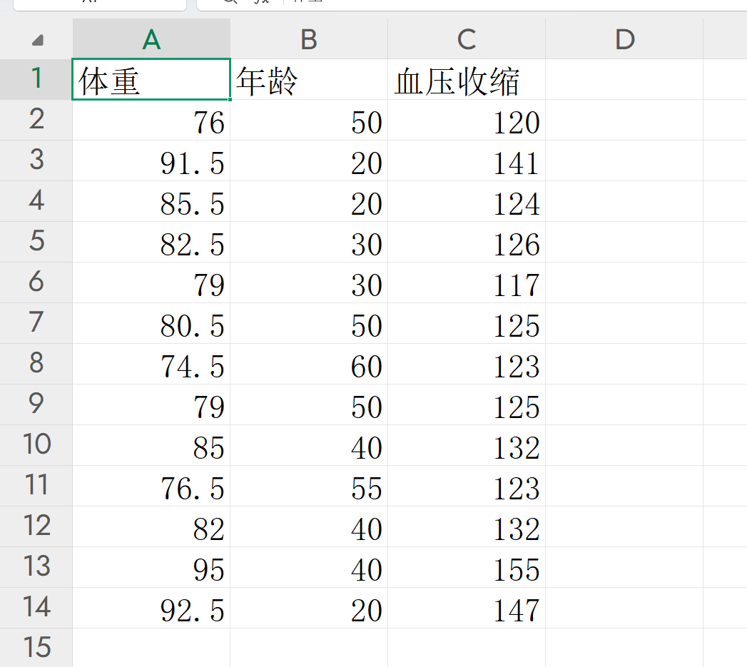The width and height of the screenshot is (747, 667).
Task: Select row number 15
Action: pyautogui.click(x=36, y=648)
